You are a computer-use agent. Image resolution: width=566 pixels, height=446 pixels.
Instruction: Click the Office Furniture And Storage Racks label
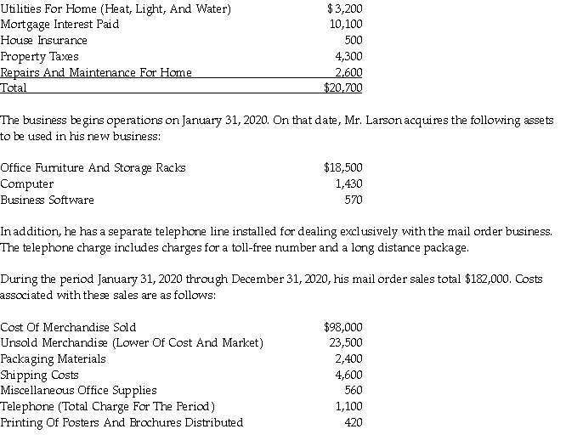93,167
